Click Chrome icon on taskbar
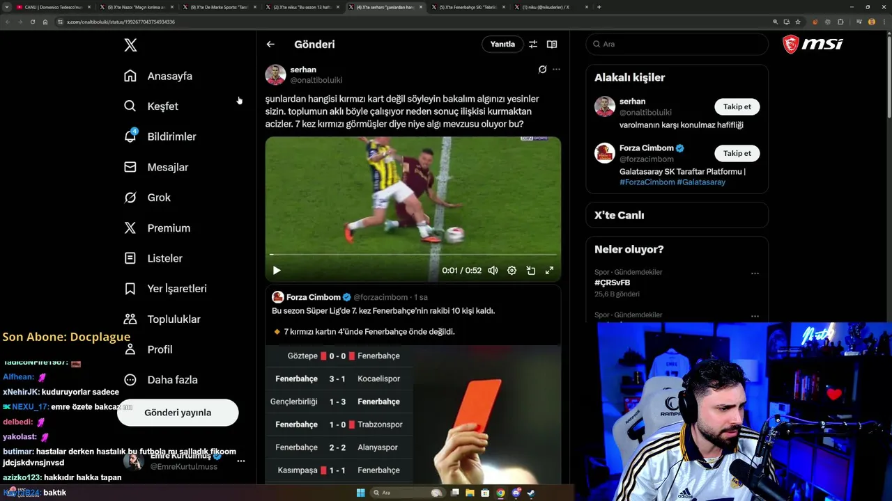The image size is (892, 501). 500,493
